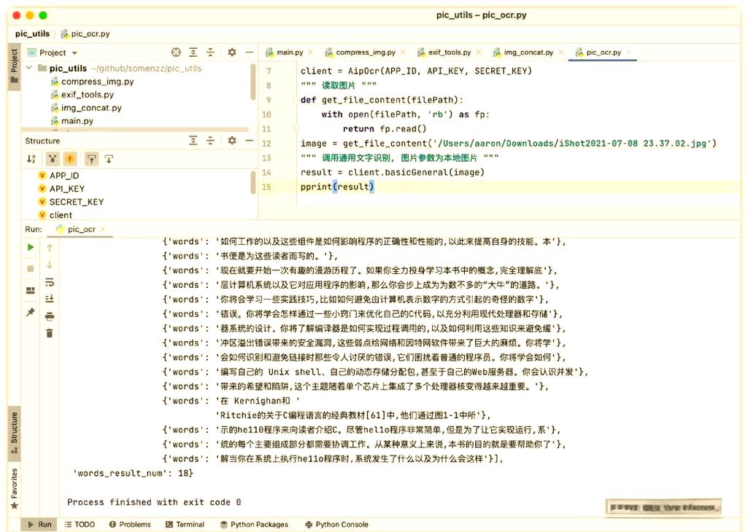Click Expand All icon in Structure panel
748x532 pixels.
(x=193, y=141)
